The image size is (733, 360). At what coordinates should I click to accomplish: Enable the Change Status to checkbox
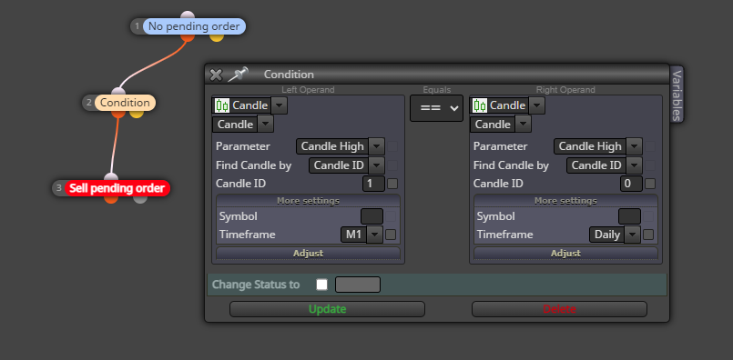pyautogui.click(x=321, y=285)
